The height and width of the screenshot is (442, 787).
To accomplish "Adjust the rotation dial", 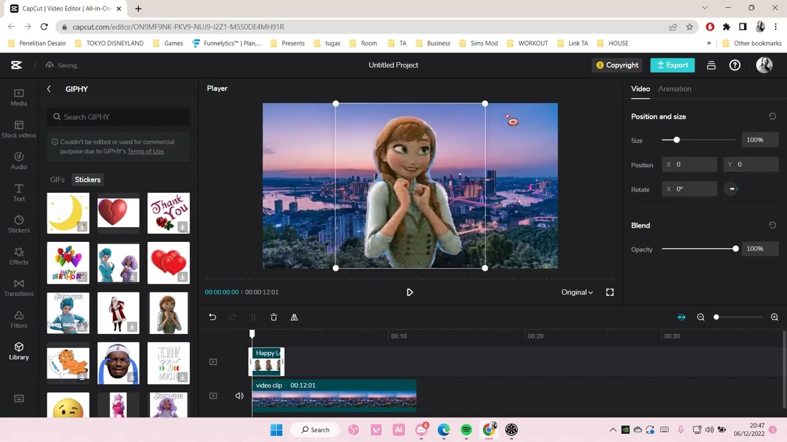I will [732, 189].
